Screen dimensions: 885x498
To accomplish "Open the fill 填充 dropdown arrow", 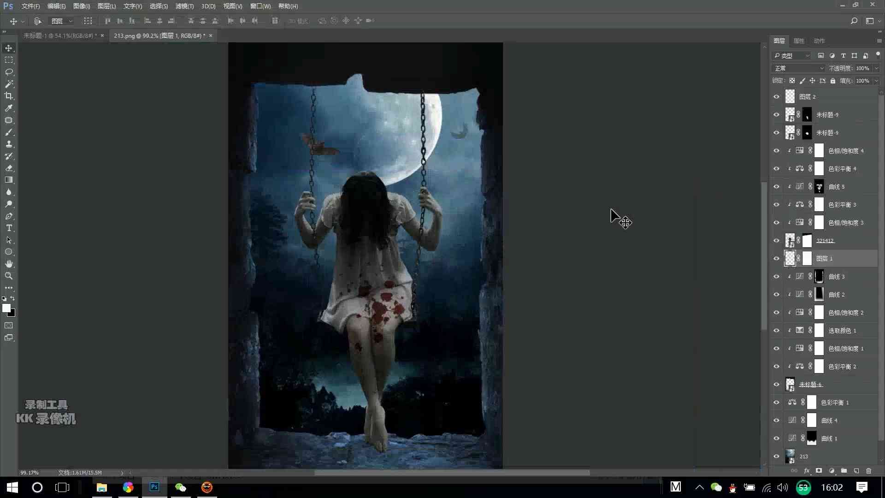I will 876,81.
